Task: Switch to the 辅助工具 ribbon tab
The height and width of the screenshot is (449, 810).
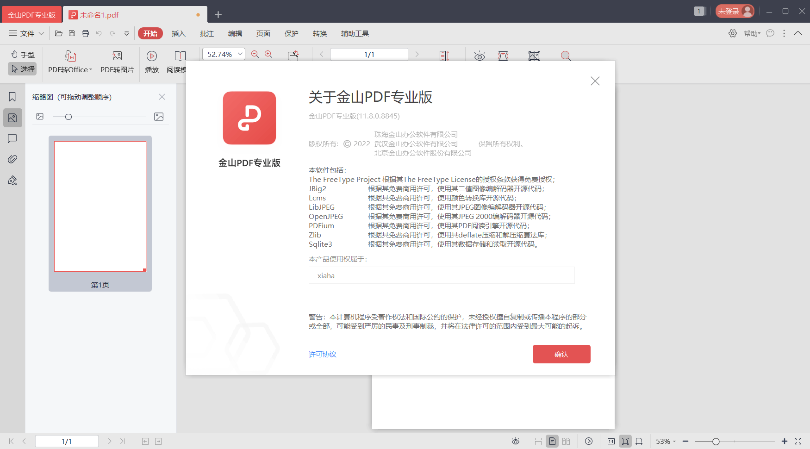Action: [x=355, y=33]
